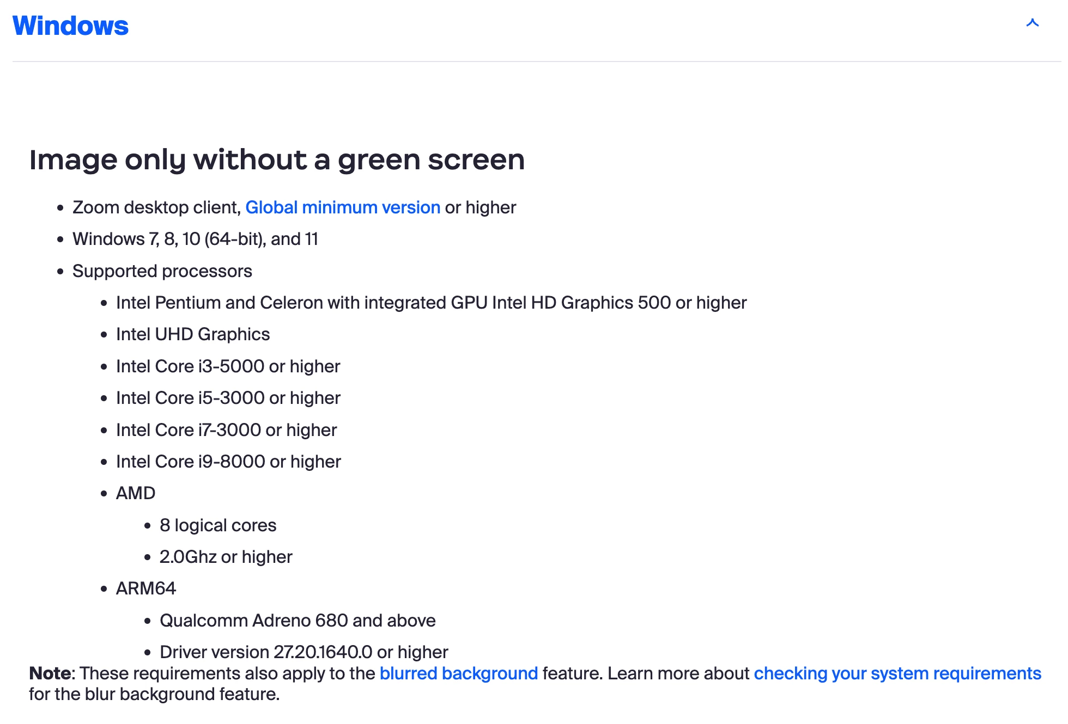Click the ARM64 list item
The width and height of the screenshot is (1068, 724).
pyautogui.click(x=145, y=588)
